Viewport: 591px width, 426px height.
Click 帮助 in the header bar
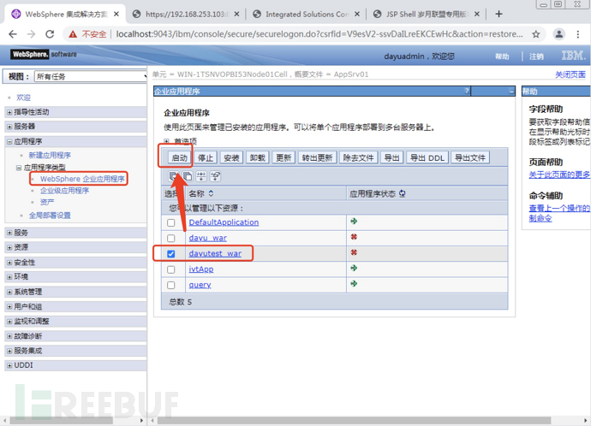point(502,56)
